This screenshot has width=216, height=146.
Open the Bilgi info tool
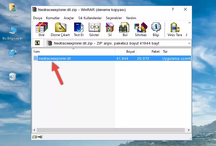coord(156,29)
